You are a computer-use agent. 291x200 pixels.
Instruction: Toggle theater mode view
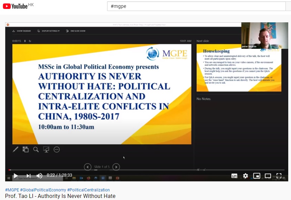point(268,176)
